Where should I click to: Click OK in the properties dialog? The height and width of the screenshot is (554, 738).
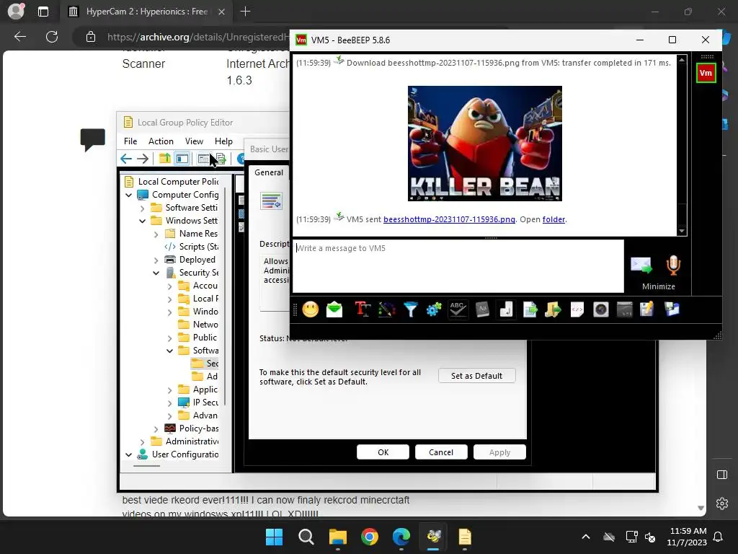tap(383, 452)
